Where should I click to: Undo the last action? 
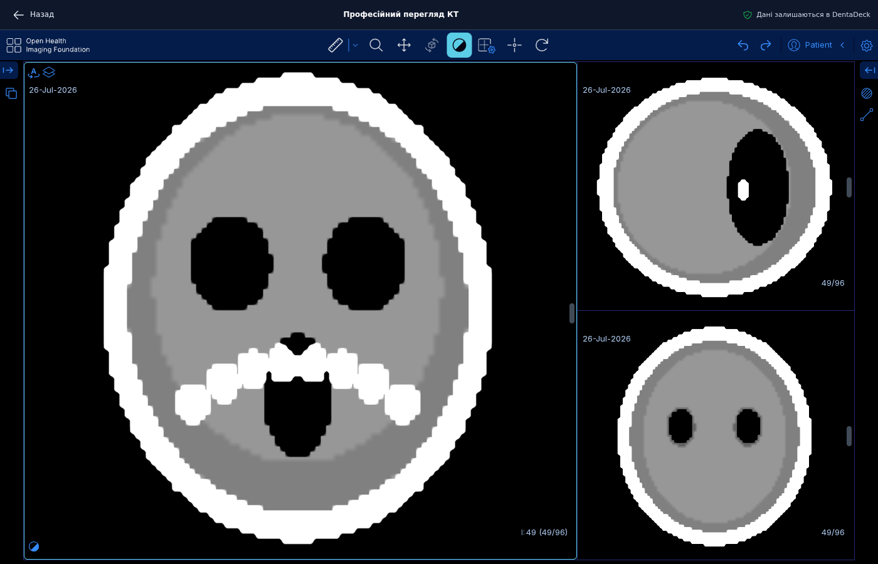coord(743,45)
